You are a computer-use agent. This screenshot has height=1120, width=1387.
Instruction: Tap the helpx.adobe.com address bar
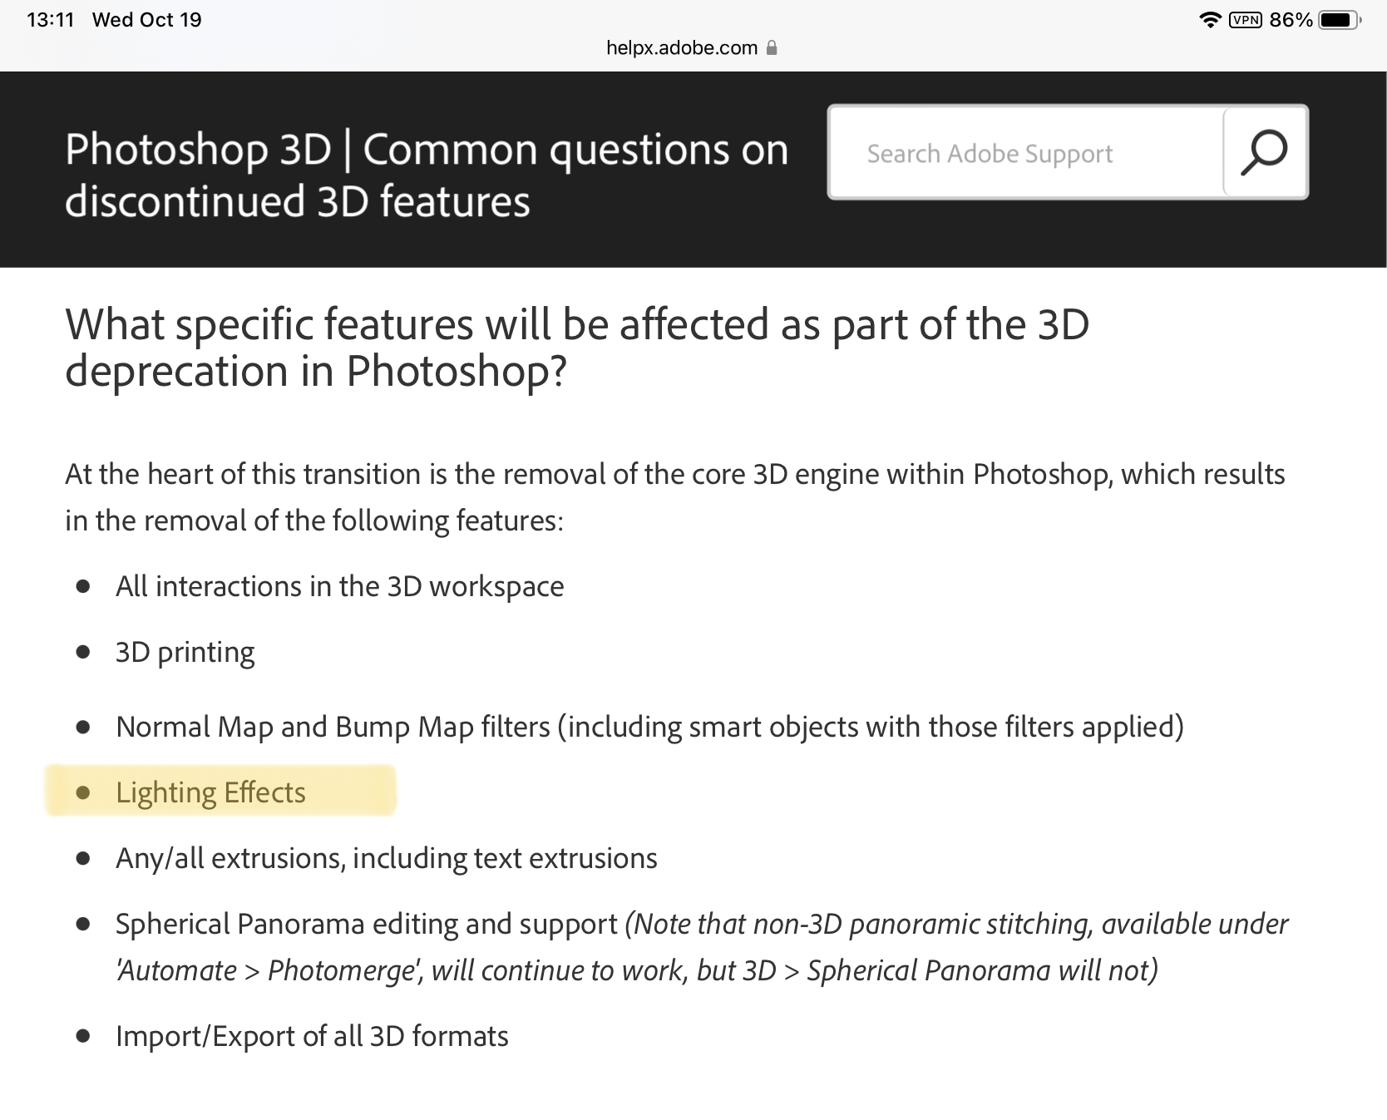point(680,48)
